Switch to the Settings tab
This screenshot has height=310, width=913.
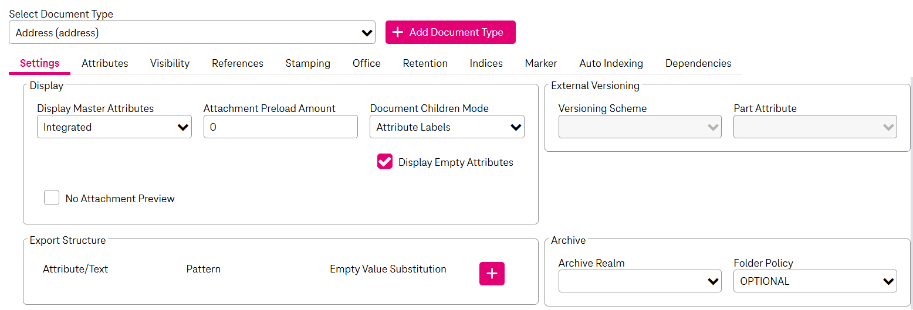tap(39, 63)
